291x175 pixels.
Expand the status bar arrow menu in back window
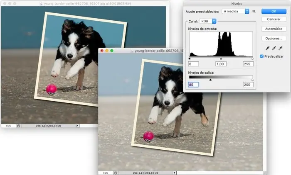[77, 125]
